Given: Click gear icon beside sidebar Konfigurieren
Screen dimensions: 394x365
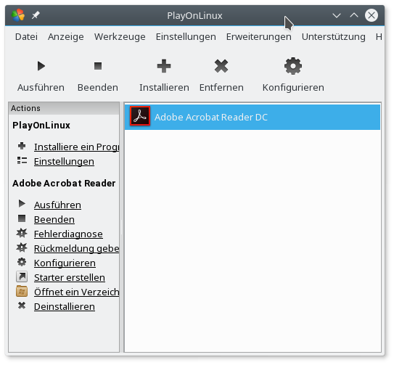Looking at the screenshot, I should coord(22,262).
